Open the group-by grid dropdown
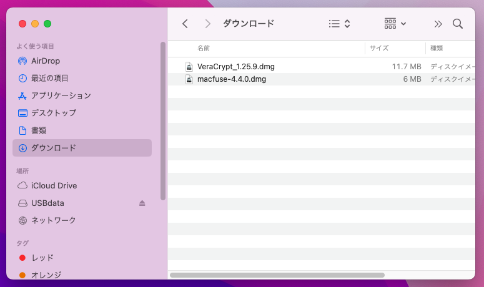Screen dimensions: 484x287 pos(395,24)
